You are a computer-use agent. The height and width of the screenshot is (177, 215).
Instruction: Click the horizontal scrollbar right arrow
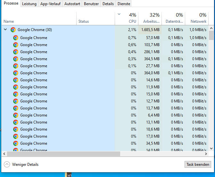point(206,154)
